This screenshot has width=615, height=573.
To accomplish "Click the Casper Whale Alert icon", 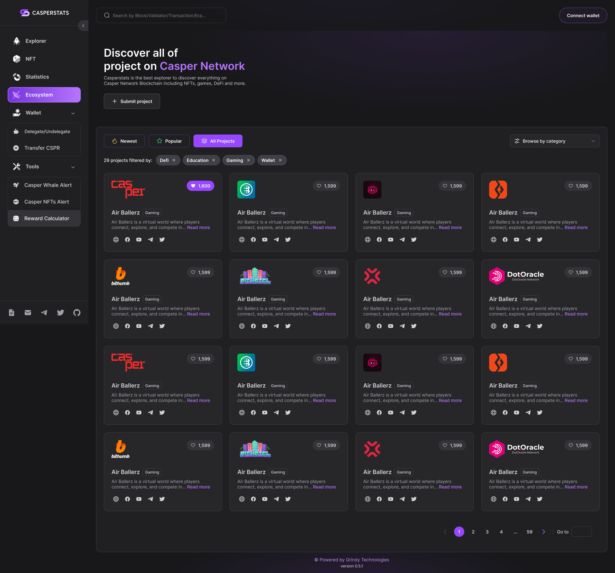I will tap(17, 185).
